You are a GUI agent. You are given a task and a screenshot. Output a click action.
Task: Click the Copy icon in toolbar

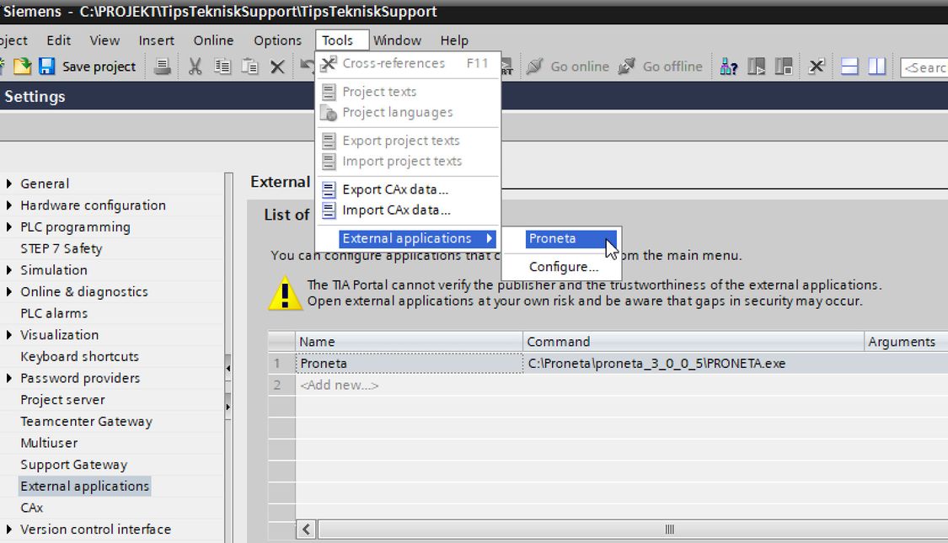point(222,66)
